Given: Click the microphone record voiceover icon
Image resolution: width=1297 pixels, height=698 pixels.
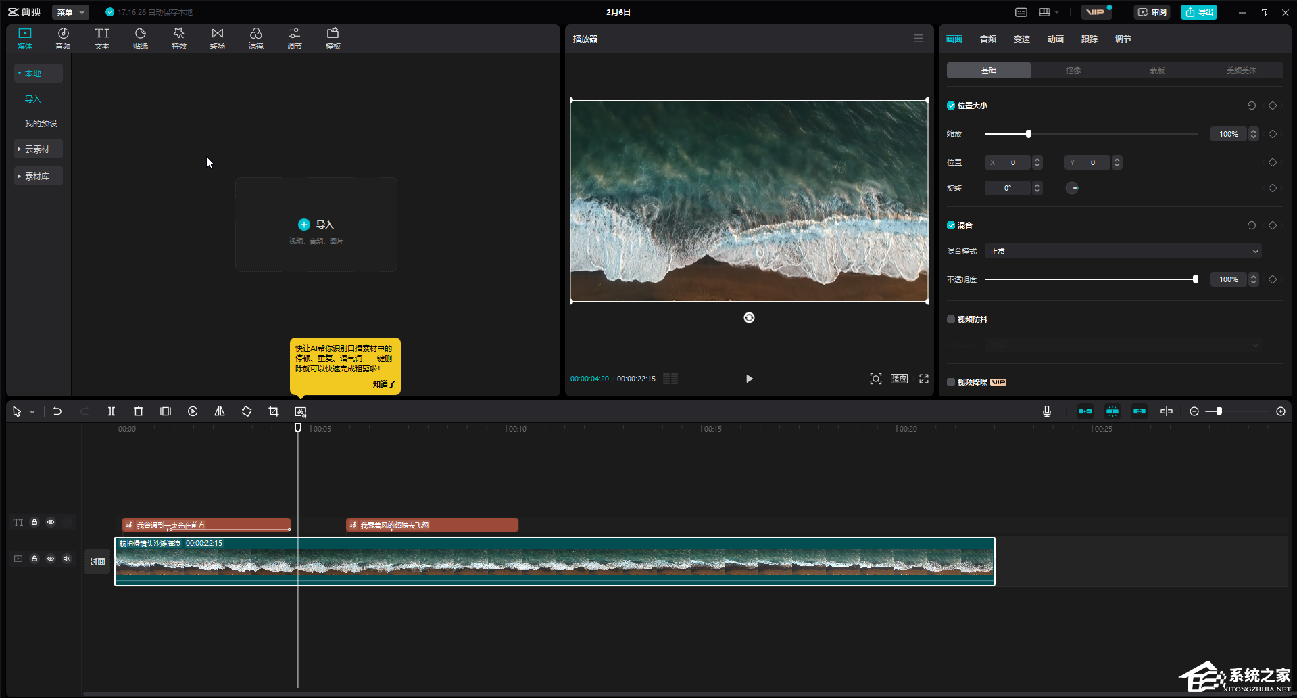Looking at the screenshot, I should (x=1046, y=411).
